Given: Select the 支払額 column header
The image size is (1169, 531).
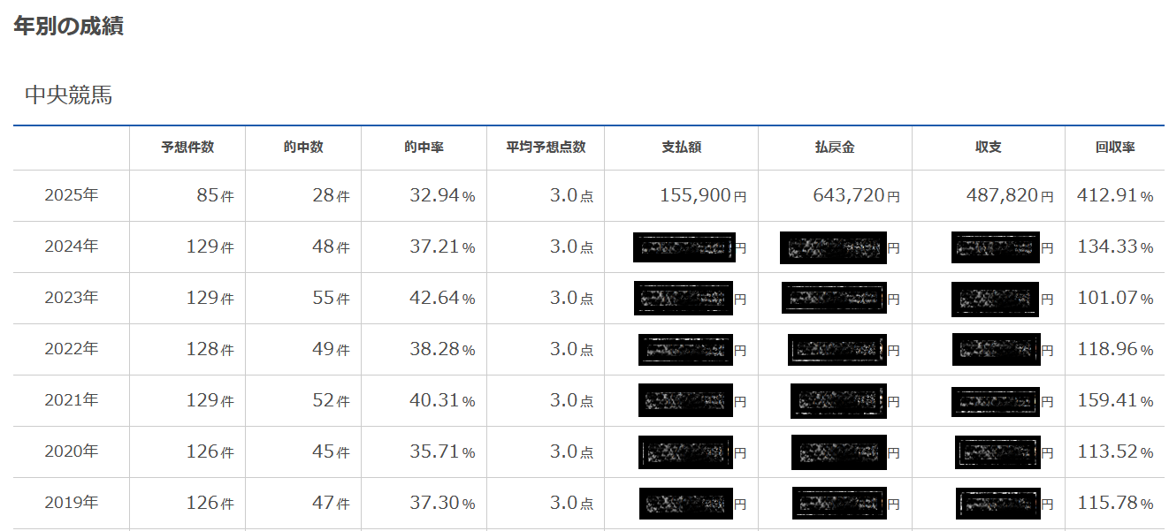Looking at the screenshot, I should 681,148.
